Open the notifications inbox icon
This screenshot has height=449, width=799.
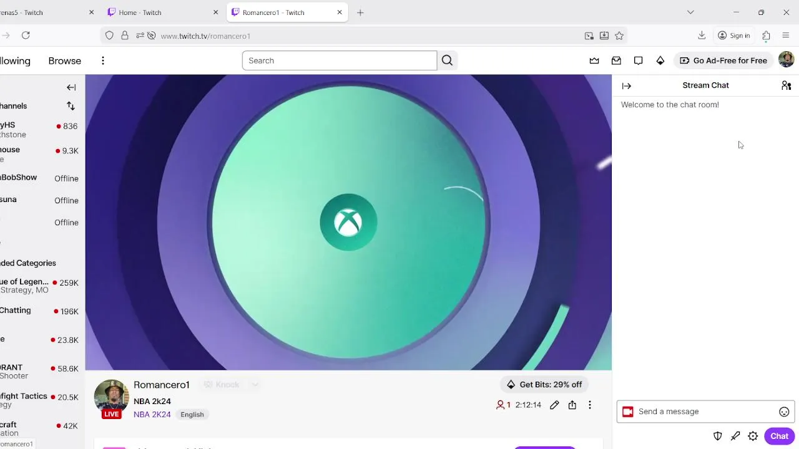pos(616,60)
